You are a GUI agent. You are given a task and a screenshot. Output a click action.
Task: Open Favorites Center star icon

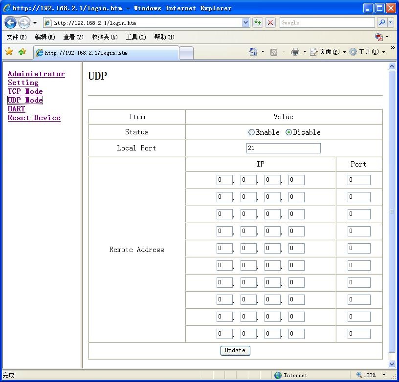tap(9, 52)
